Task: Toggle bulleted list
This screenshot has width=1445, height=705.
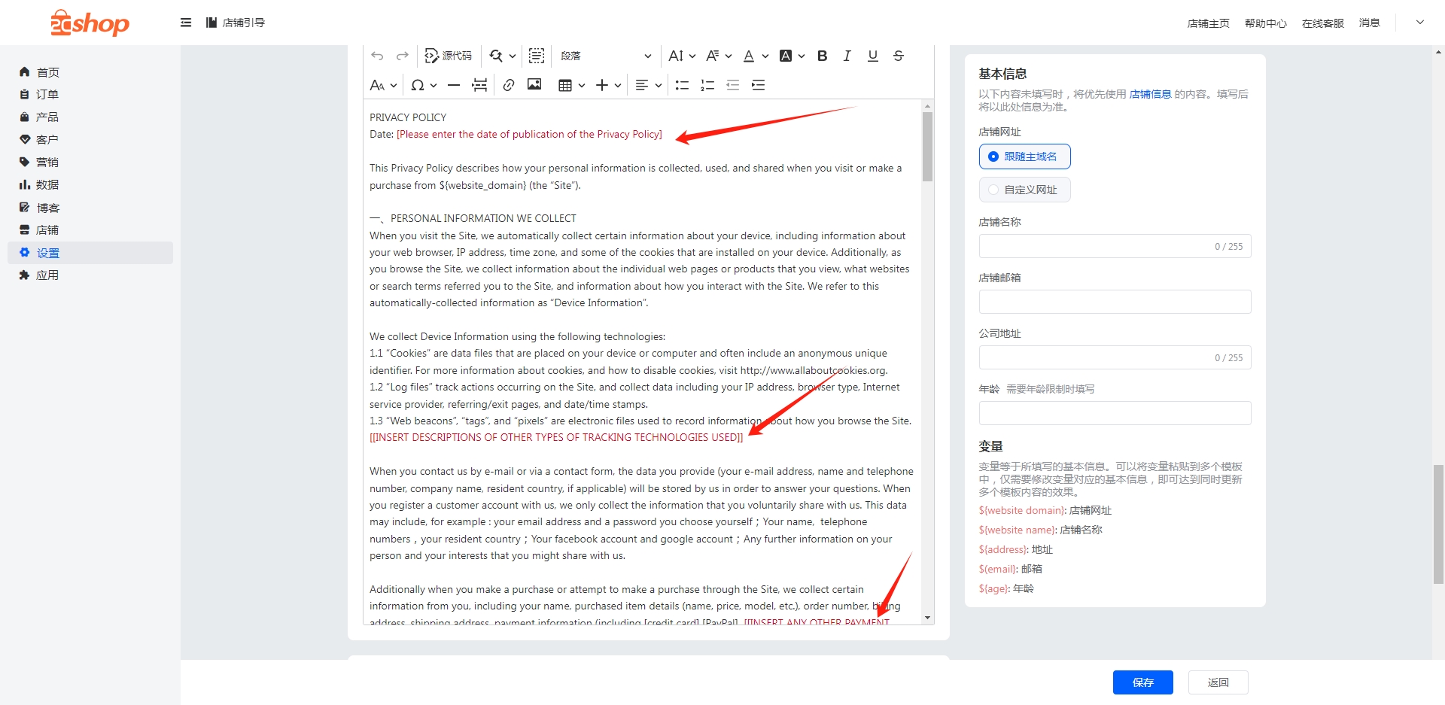Action: 682,85
